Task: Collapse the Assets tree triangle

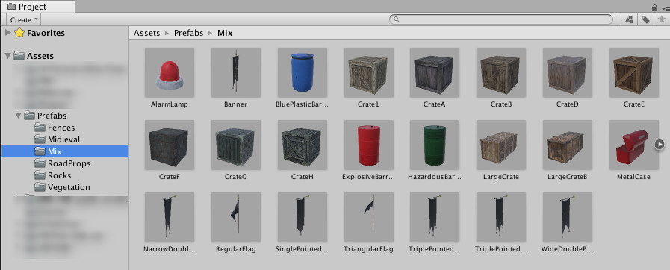Action: point(8,56)
